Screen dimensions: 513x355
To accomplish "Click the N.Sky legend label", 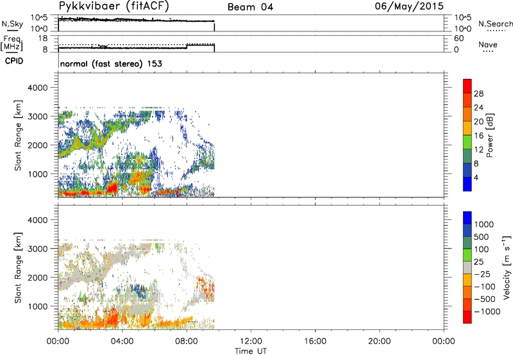I will coord(12,24).
